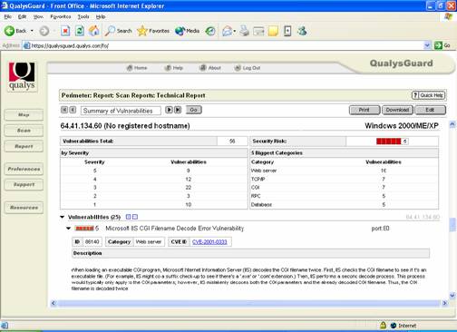Image resolution: width=457 pixels, height=332 pixels.
Task: Jump to last report section arrow
Action: [178, 110]
